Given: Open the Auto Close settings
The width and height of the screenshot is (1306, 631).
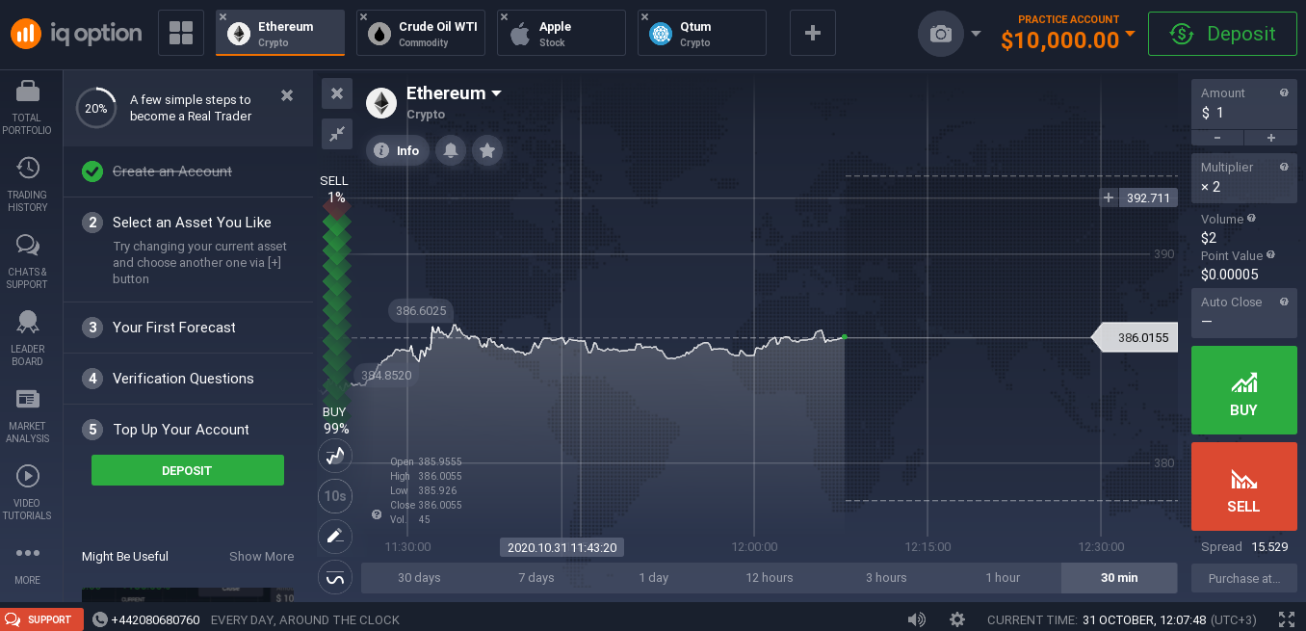Looking at the screenshot, I should (x=1243, y=312).
